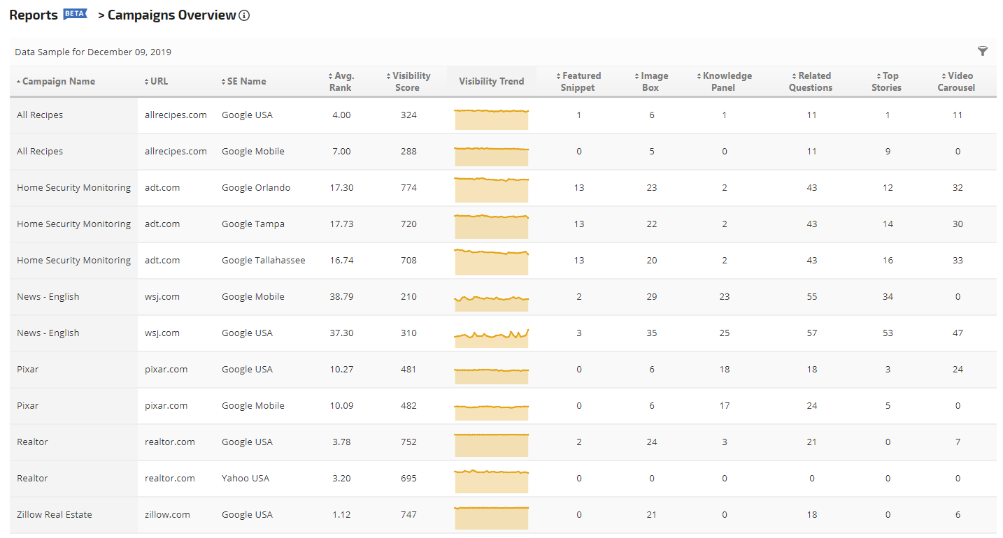Sort by Knowledge Panel column
Image resolution: width=1003 pixels, height=538 pixels.
point(725,82)
